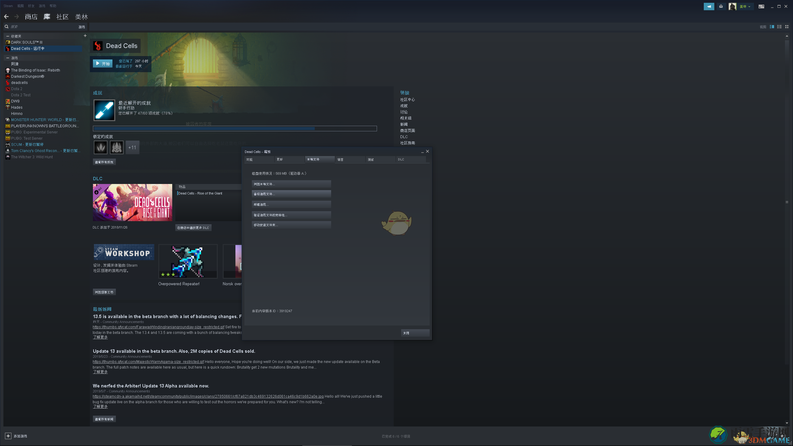Switch to the 更新 properties tab
Screen dimensions: 793x446
[x=289, y=160]
